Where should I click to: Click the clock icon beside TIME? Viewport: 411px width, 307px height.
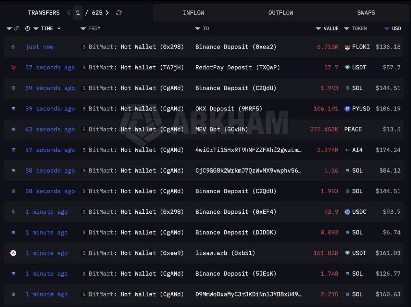27,28
